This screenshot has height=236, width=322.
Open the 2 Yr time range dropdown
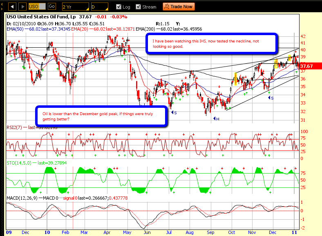click(75, 7)
